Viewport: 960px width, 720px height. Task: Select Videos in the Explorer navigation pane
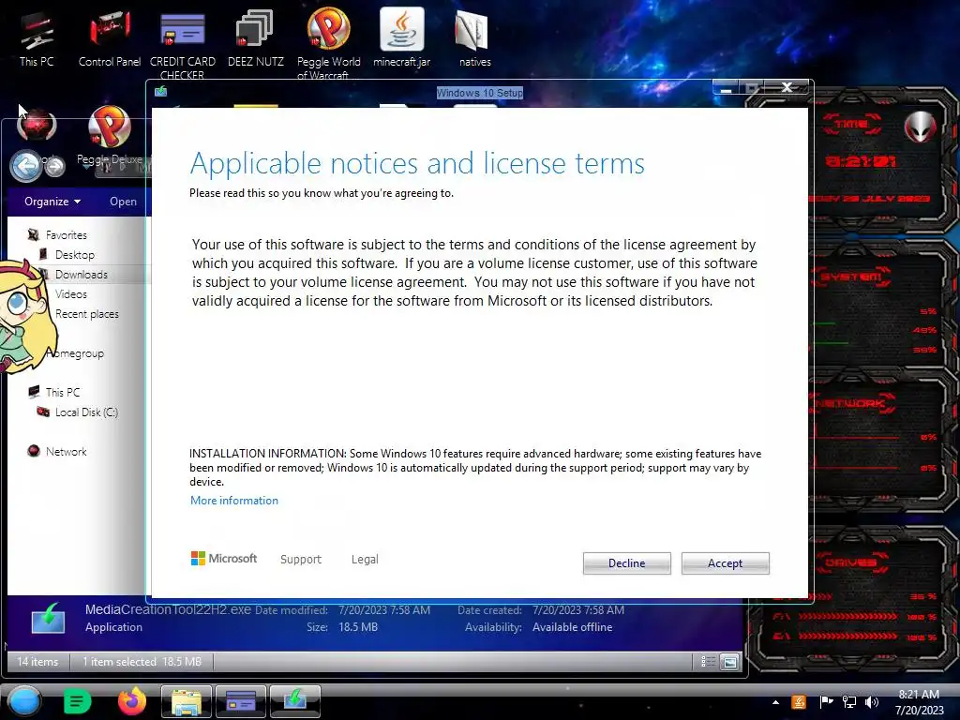coord(71,293)
